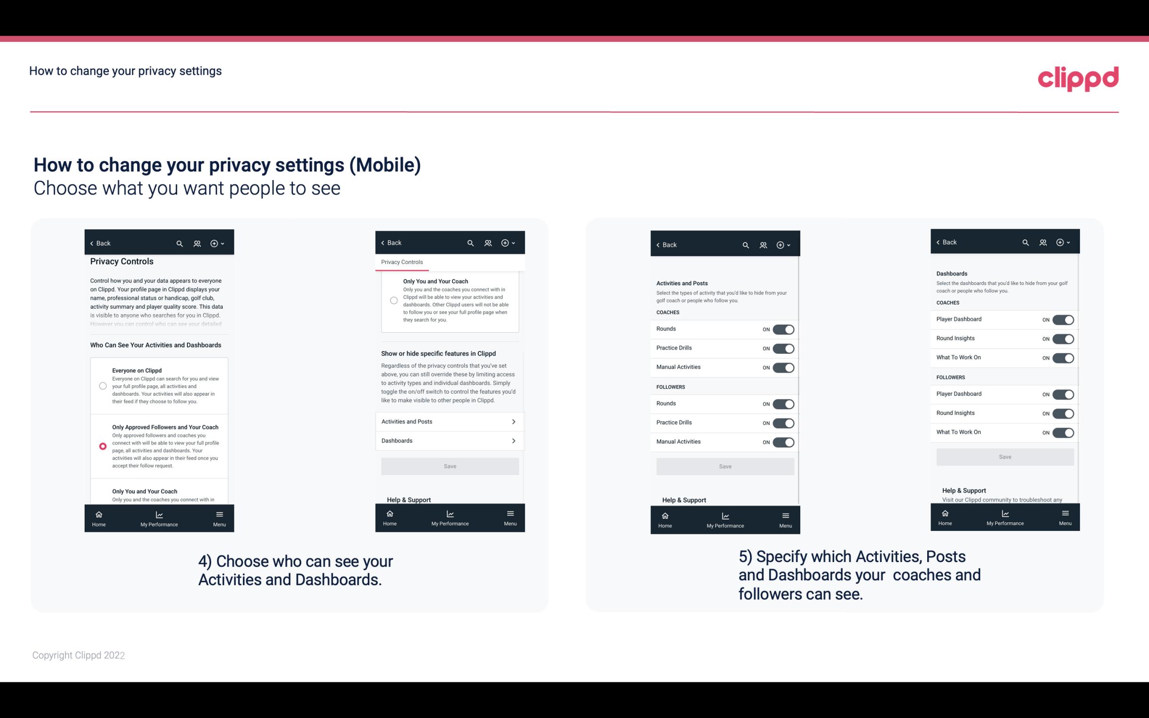Image resolution: width=1149 pixels, height=718 pixels.
Task: Click the Save button on Activities screen
Action: [x=725, y=465]
